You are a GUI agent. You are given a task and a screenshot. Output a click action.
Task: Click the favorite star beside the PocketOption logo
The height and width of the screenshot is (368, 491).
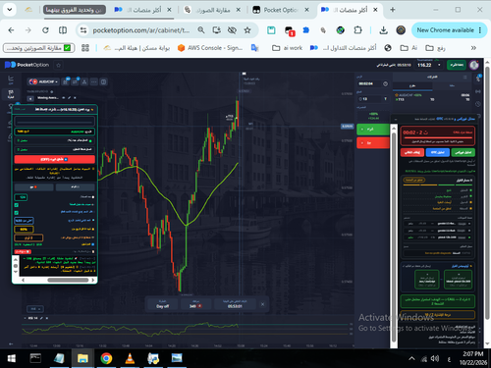58,65
